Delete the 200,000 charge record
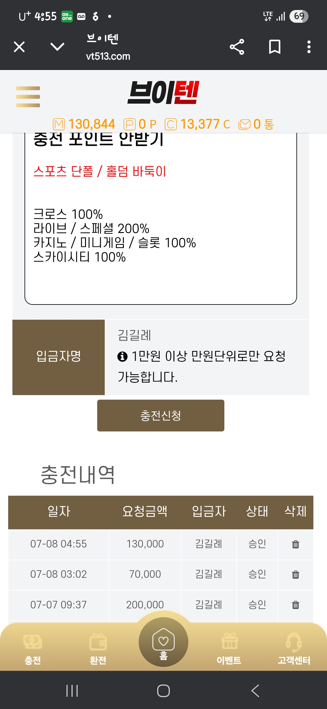This screenshot has width=327, height=709. tap(296, 605)
